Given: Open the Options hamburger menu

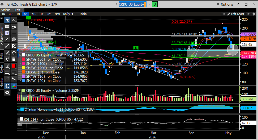Looking at the screenshot, I should [x=225, y=5].
